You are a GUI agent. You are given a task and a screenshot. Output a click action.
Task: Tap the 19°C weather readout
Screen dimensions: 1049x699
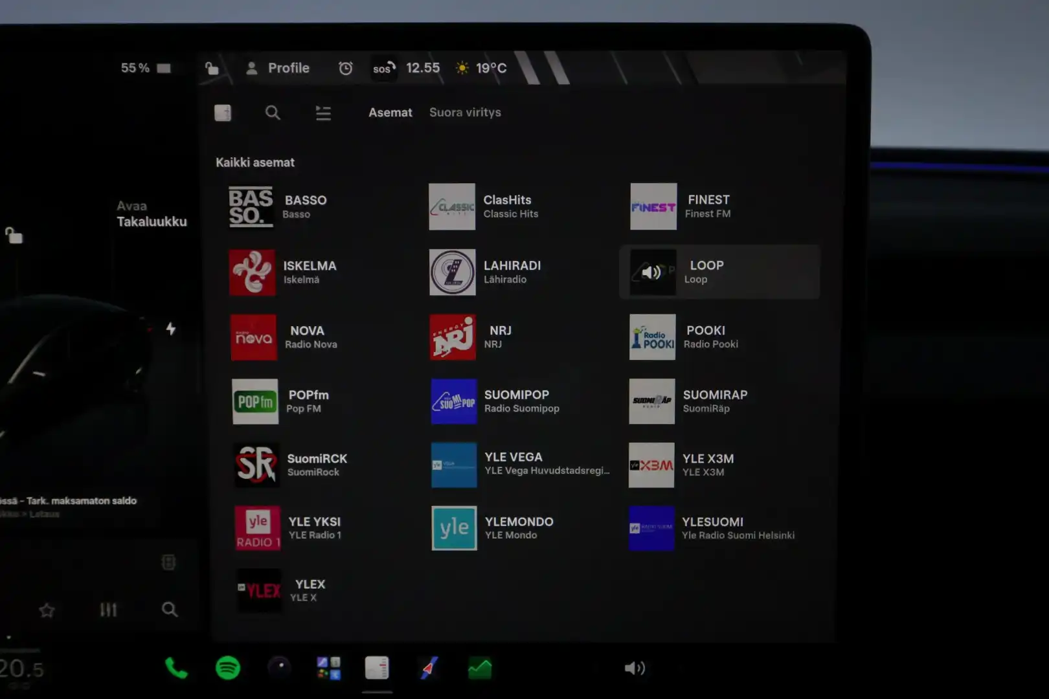[482, 68]
